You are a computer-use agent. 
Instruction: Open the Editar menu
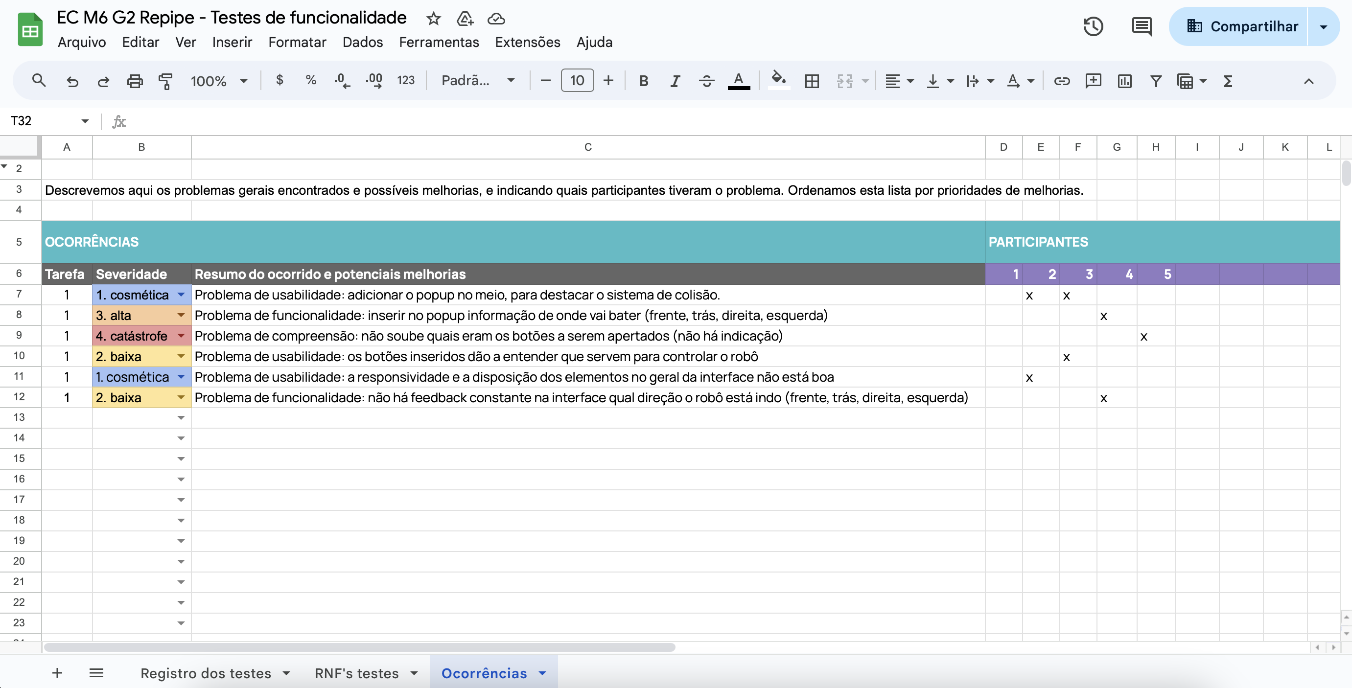click(x=140, y=42)
